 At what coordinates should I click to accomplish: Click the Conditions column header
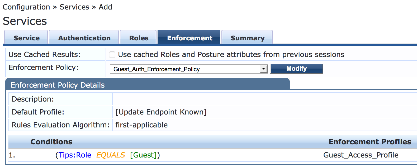click(51, 142)
